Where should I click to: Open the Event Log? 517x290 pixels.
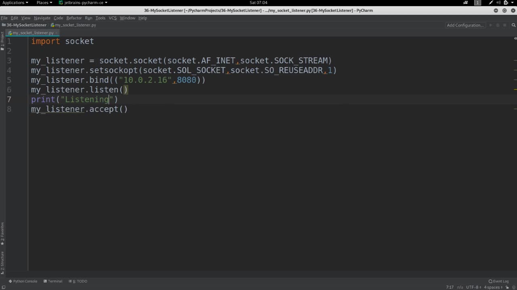tap(498, 281)
